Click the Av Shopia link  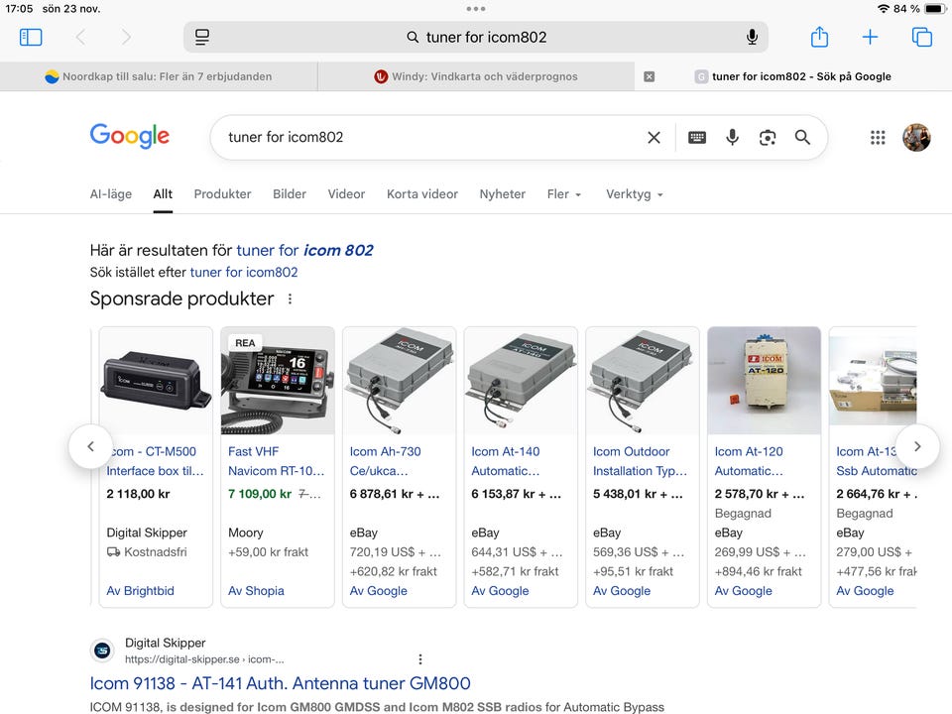[256, 591]
